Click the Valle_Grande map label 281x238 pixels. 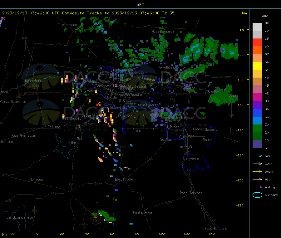point(92,115)
